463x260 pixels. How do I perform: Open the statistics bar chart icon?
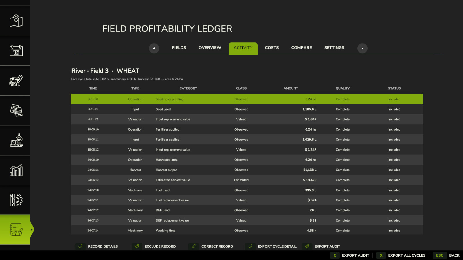pyautogui.click(x=16, y=170)
